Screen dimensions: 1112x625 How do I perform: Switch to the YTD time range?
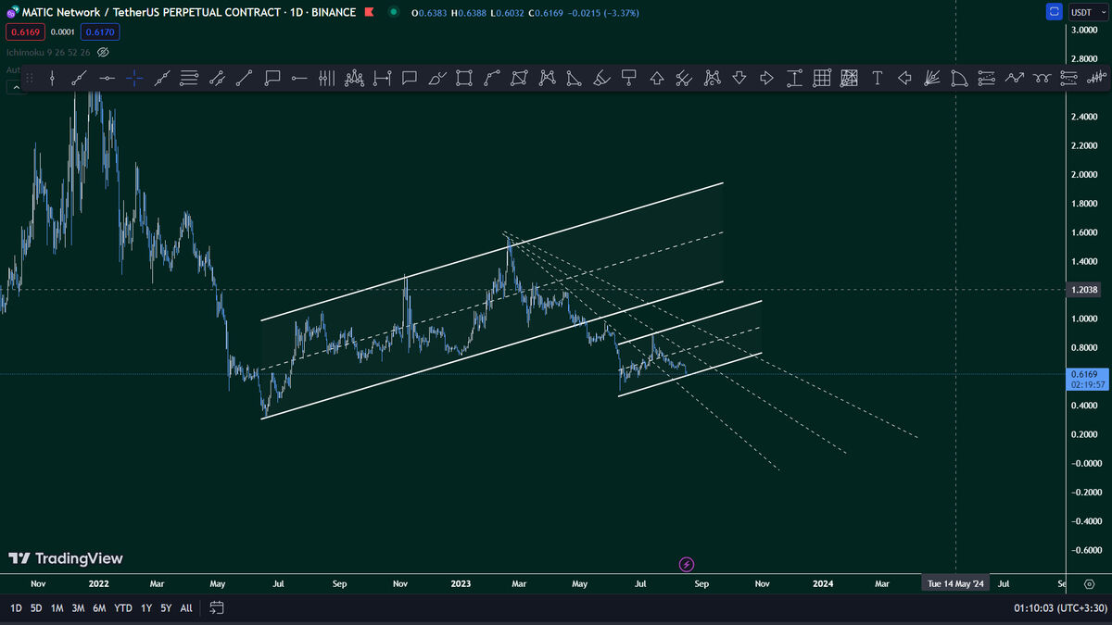coord(122,608)
